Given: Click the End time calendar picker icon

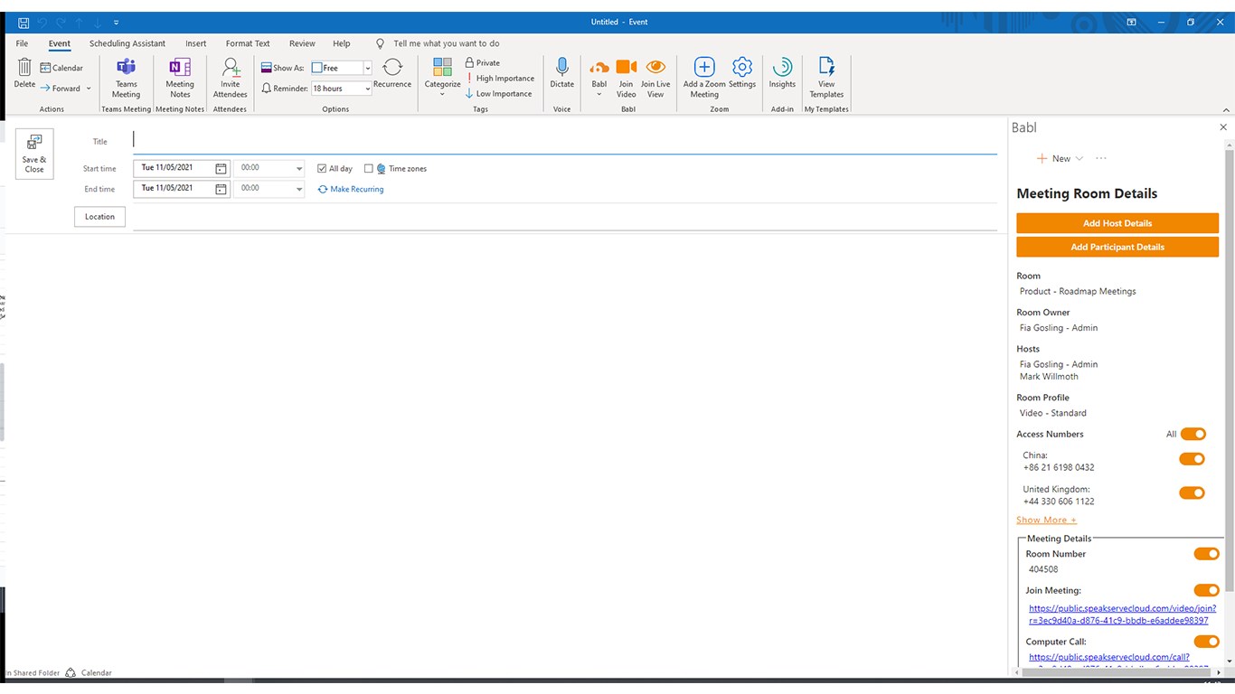Looking at the screenshot, I should tap(221, 189).
